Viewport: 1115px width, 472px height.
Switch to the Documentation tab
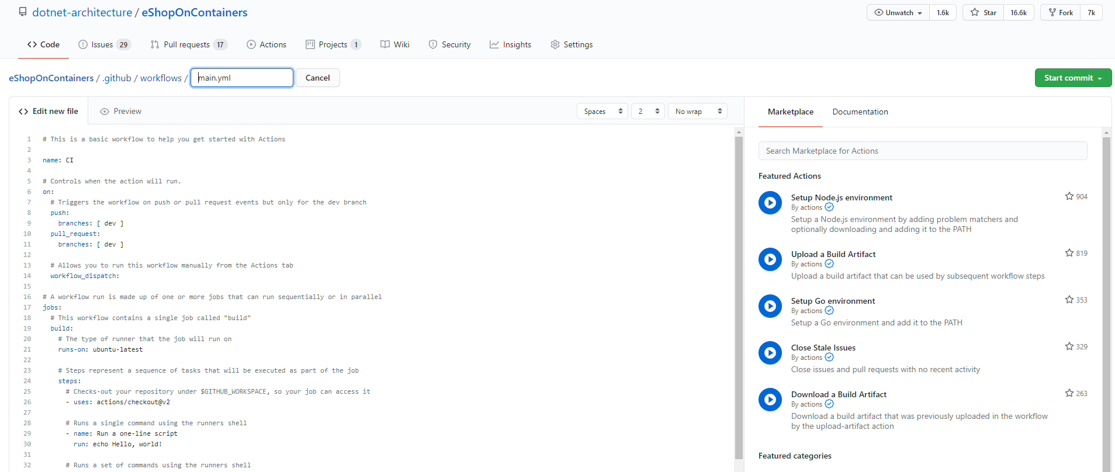click(860, 112)
